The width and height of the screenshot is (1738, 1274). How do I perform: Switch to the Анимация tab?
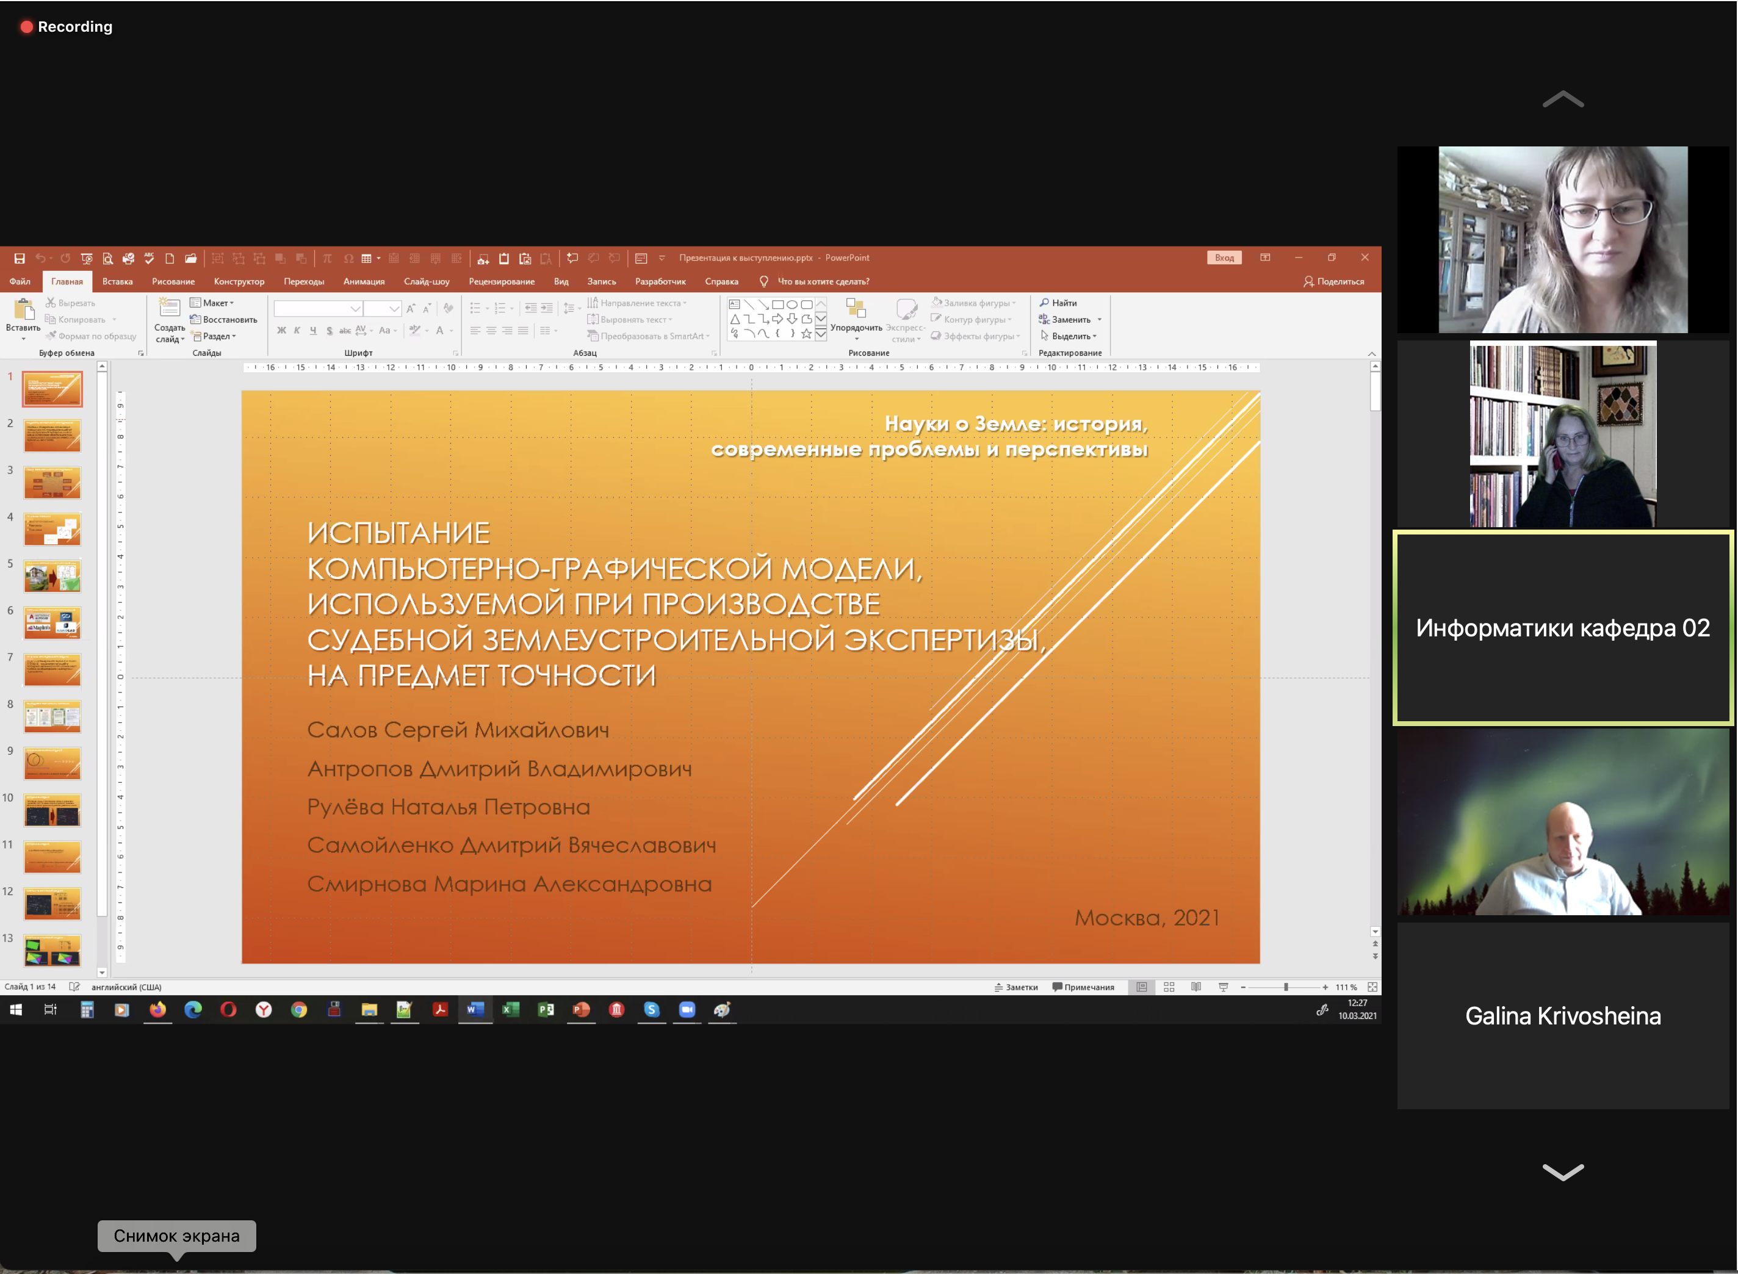pos(363,281)
